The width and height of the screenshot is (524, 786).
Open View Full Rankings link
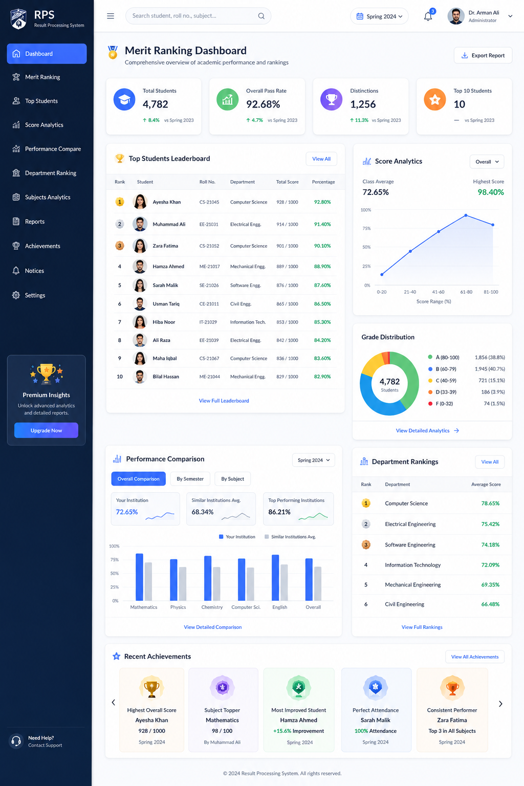click(x=422, y=627)
